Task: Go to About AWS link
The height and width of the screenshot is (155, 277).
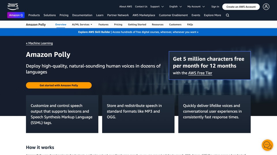Action: (x=126, y=7)
